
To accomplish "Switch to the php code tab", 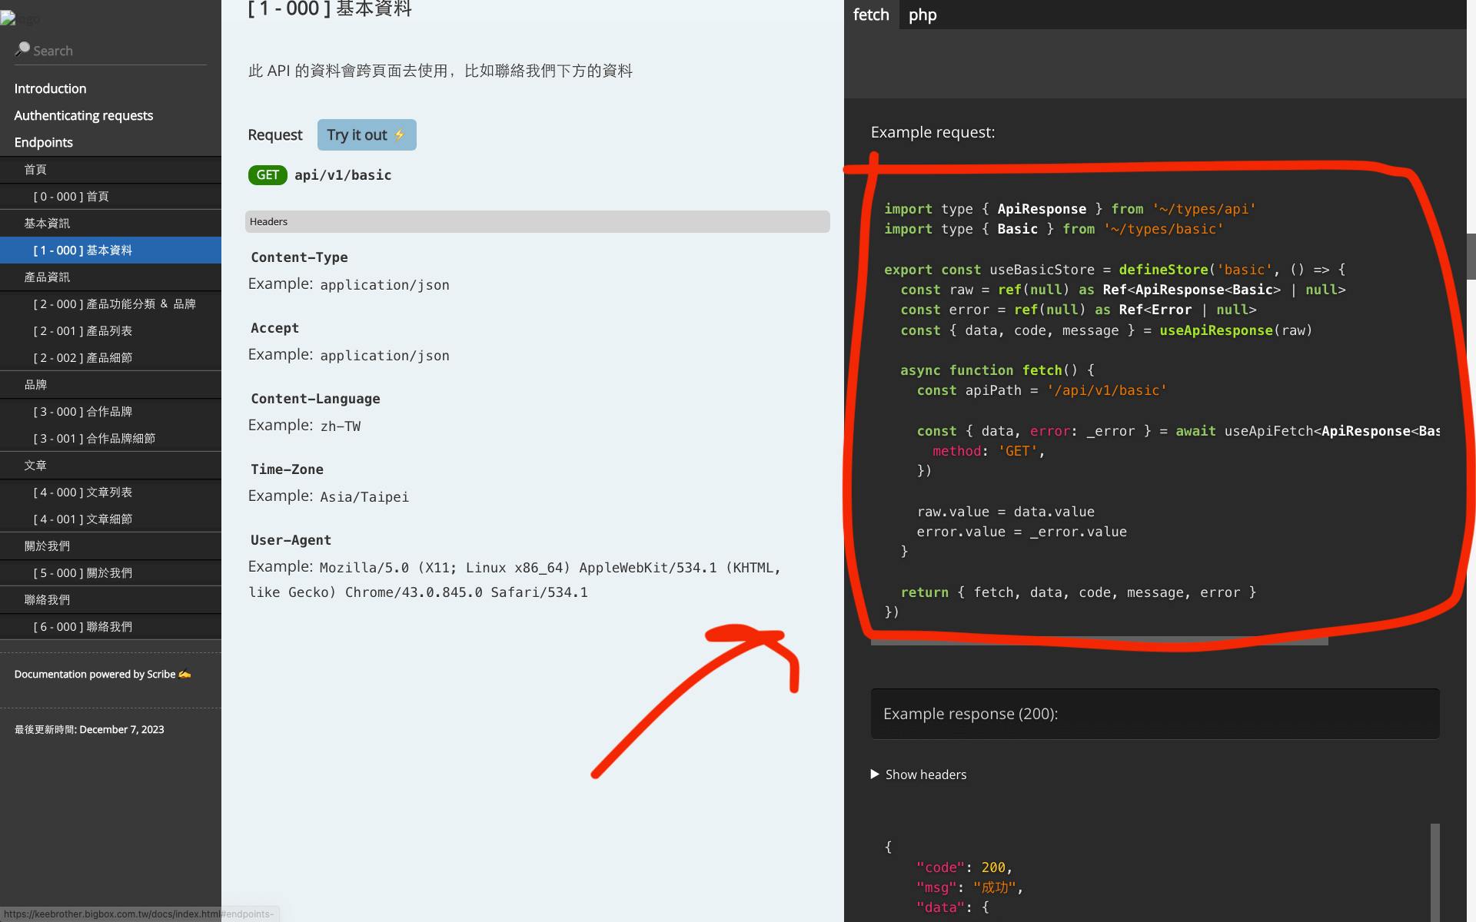I will [x=922, y=15].
